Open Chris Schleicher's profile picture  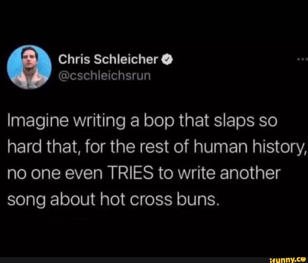tap(29, 67)
